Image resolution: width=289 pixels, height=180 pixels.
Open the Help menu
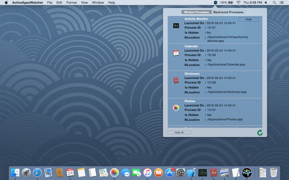tap(112, 3)
